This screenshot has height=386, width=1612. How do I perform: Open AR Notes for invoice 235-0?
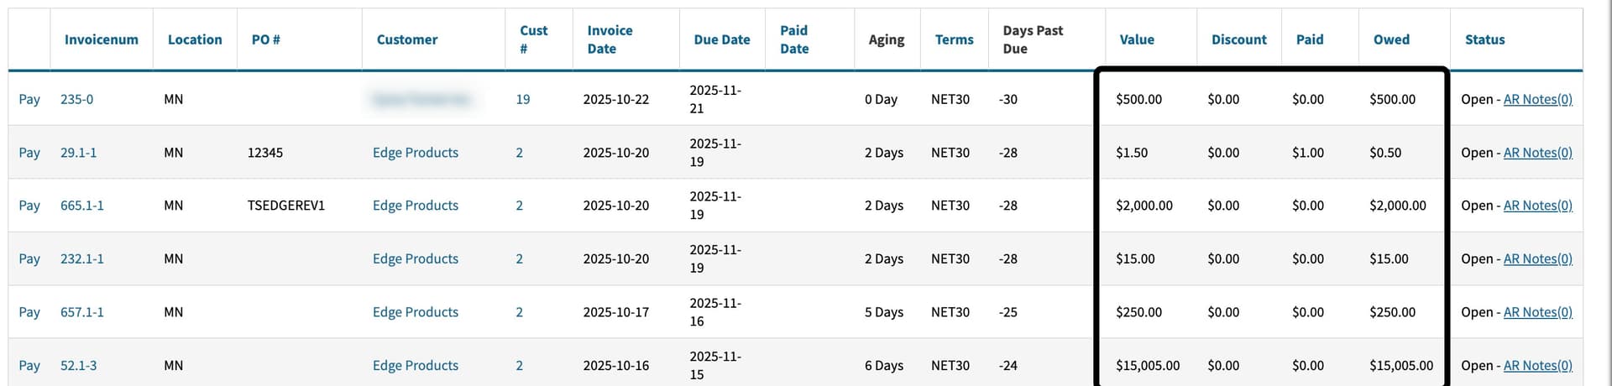[x=1537, y=99]
